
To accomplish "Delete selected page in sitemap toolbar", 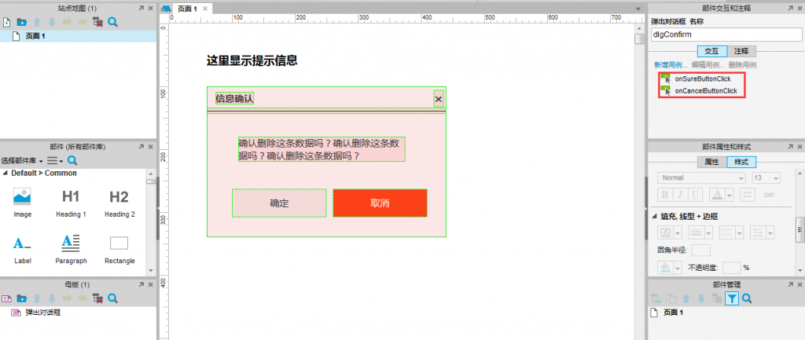I will point(97,22).
